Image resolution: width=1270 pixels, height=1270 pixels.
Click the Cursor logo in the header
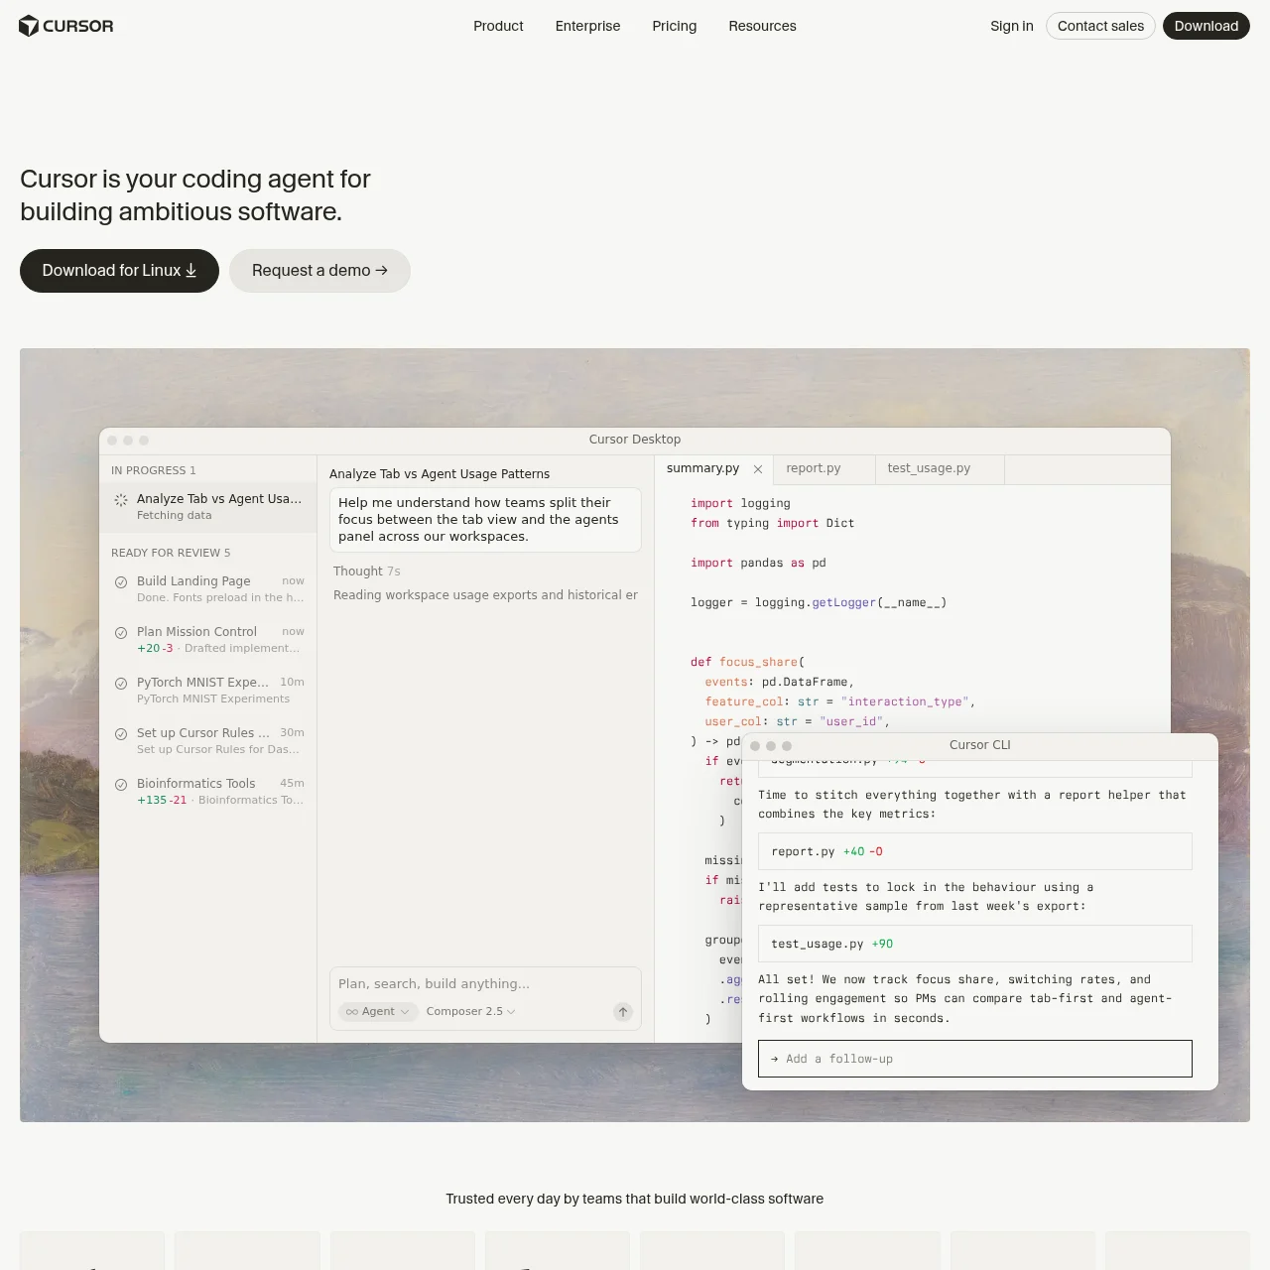[x=66, y=26]
